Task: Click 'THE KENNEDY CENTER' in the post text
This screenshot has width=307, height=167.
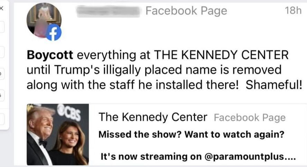Action: (221, 55)
